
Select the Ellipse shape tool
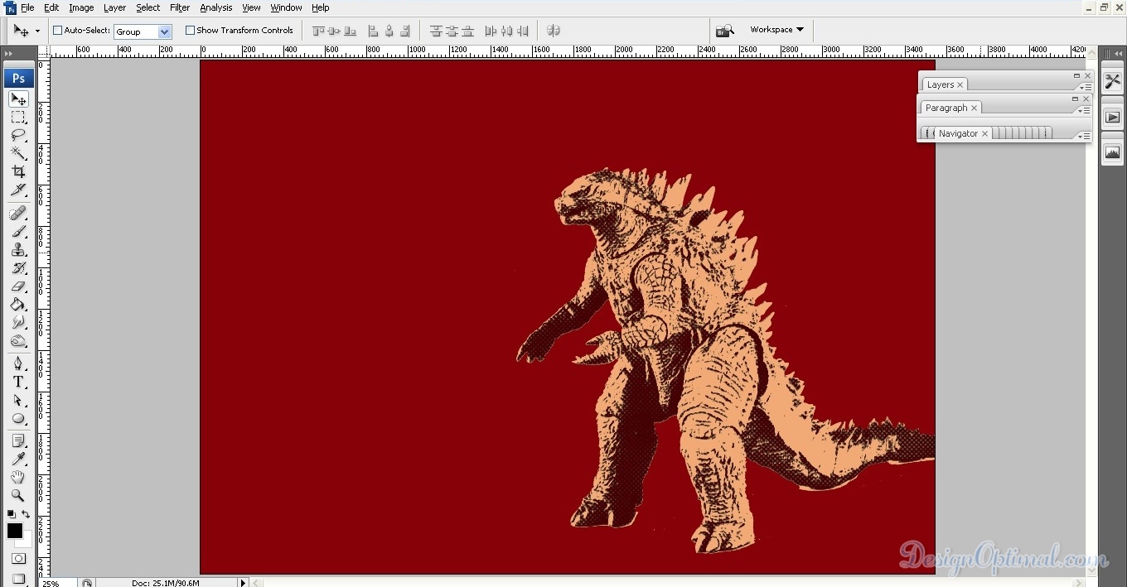pyautogui.click(x=18, y=419)
